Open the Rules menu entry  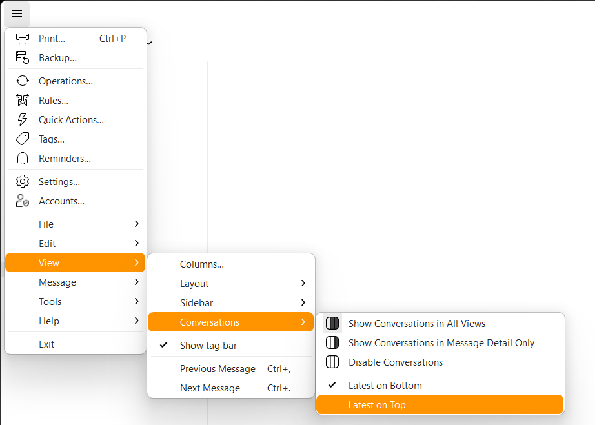click(x=76, y=101)
